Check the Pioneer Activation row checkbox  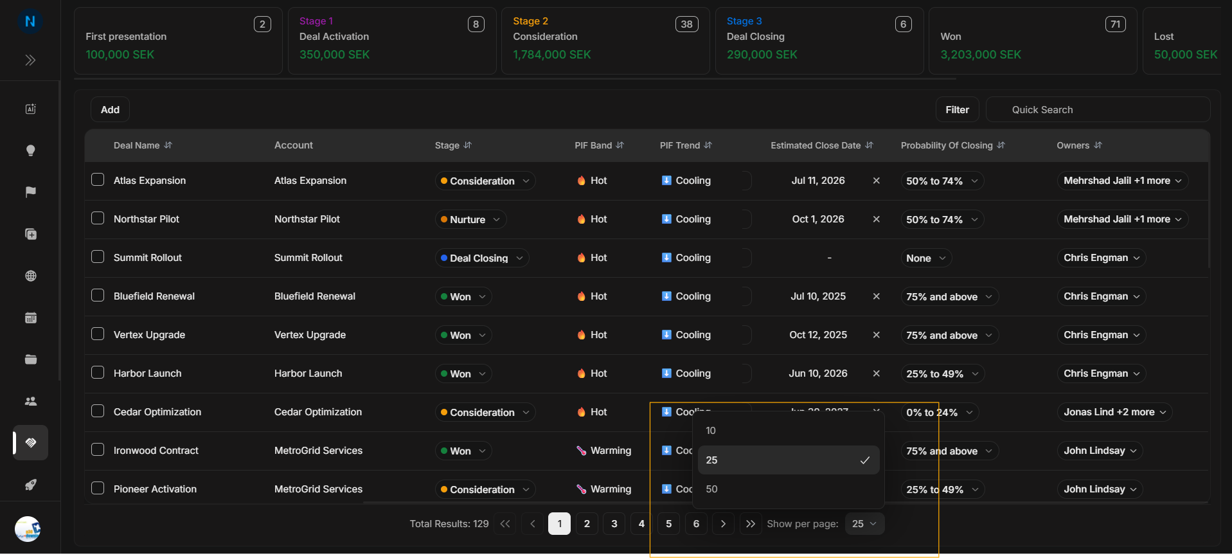click(x=98, y=488)
